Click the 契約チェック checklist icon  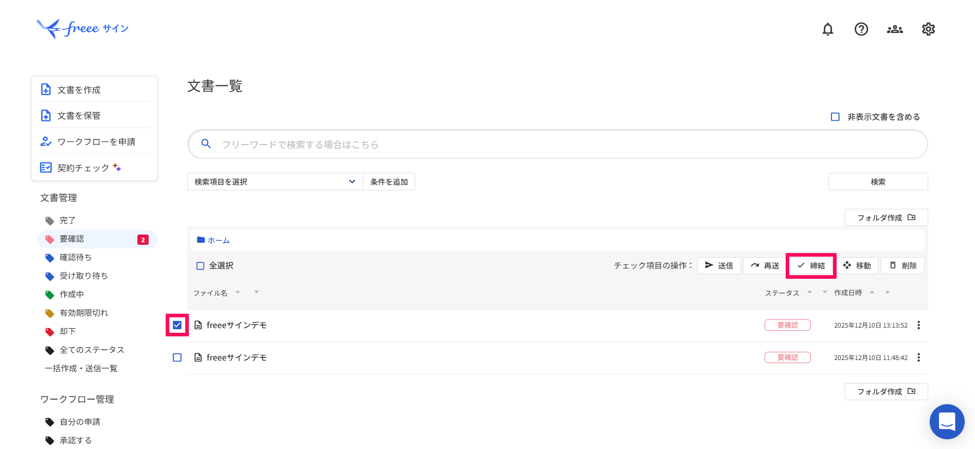pos(46,168)
